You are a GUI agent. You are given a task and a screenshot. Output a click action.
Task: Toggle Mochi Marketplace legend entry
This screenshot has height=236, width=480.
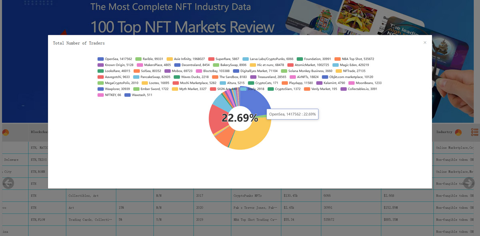[194, 83]
